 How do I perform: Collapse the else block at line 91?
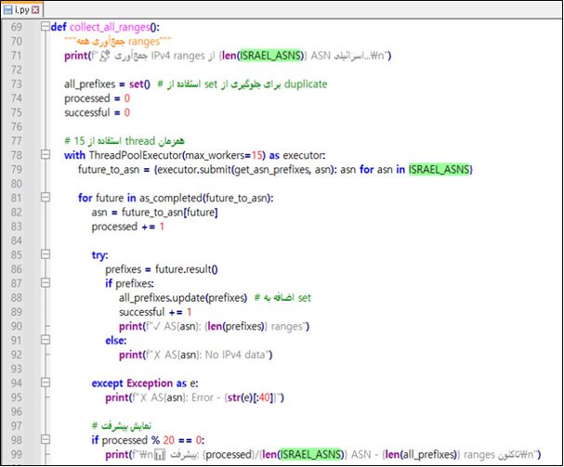[x=46, y=340]
